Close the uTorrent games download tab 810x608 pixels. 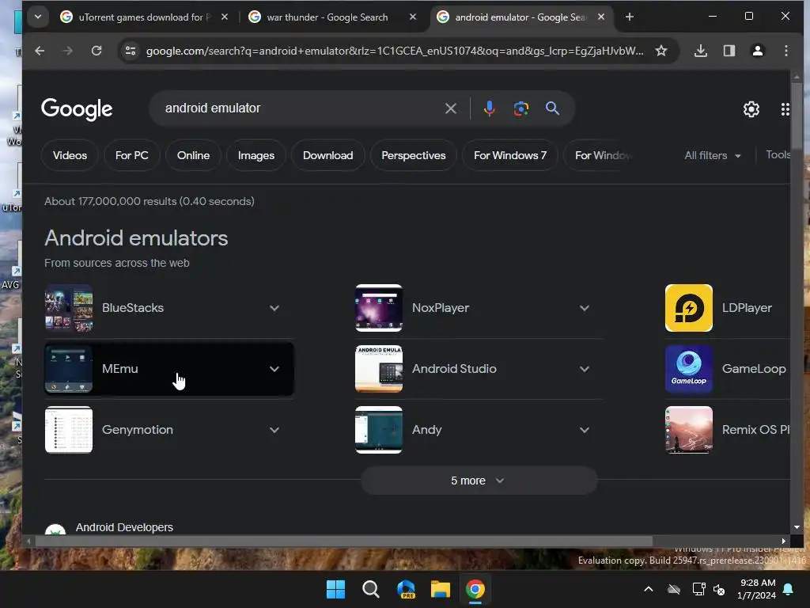coord(224,17)
